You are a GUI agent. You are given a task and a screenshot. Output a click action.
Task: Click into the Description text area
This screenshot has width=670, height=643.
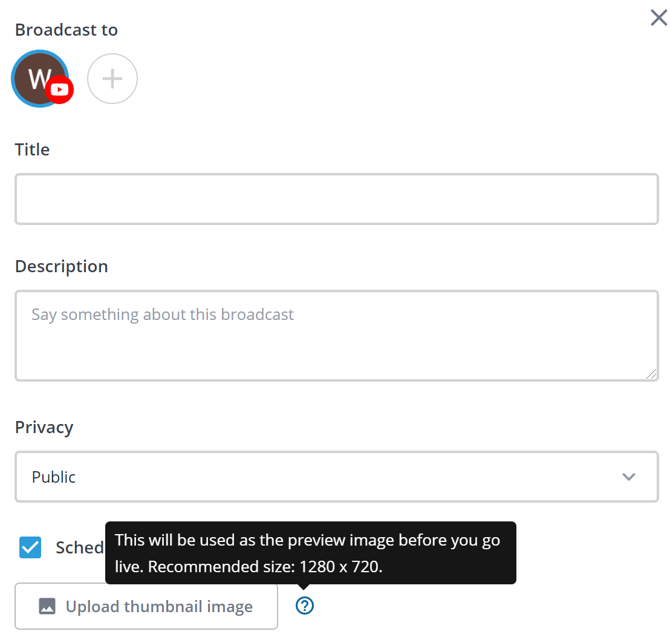[337, 336]
